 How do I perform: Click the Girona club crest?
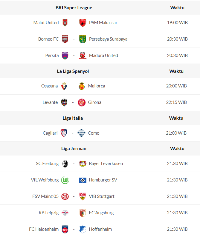coord(82,102)
